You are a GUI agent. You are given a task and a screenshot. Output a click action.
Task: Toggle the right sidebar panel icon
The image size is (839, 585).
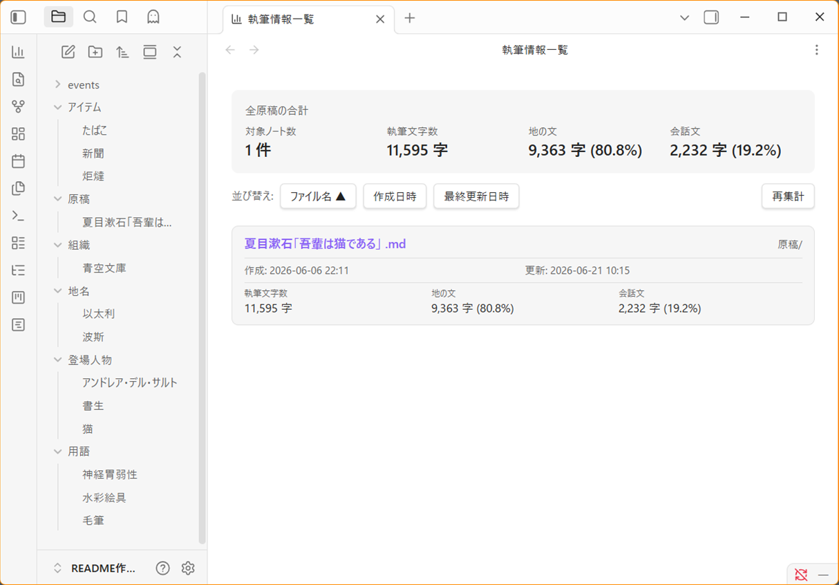click(711, 17)
